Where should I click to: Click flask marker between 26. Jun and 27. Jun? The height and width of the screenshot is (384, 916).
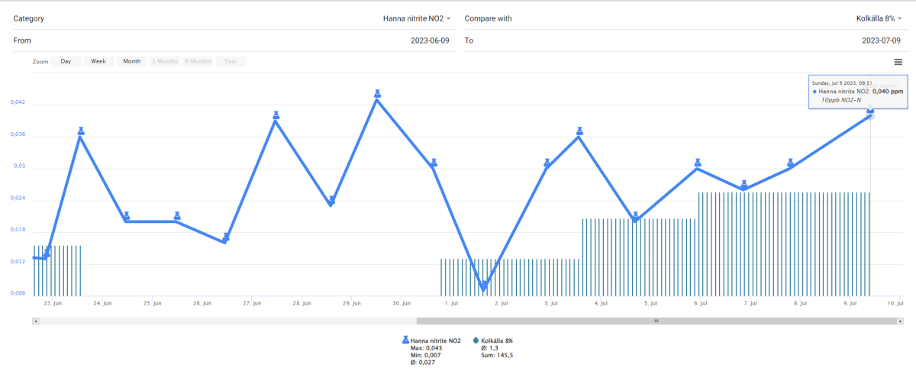(x=227, y=237)
